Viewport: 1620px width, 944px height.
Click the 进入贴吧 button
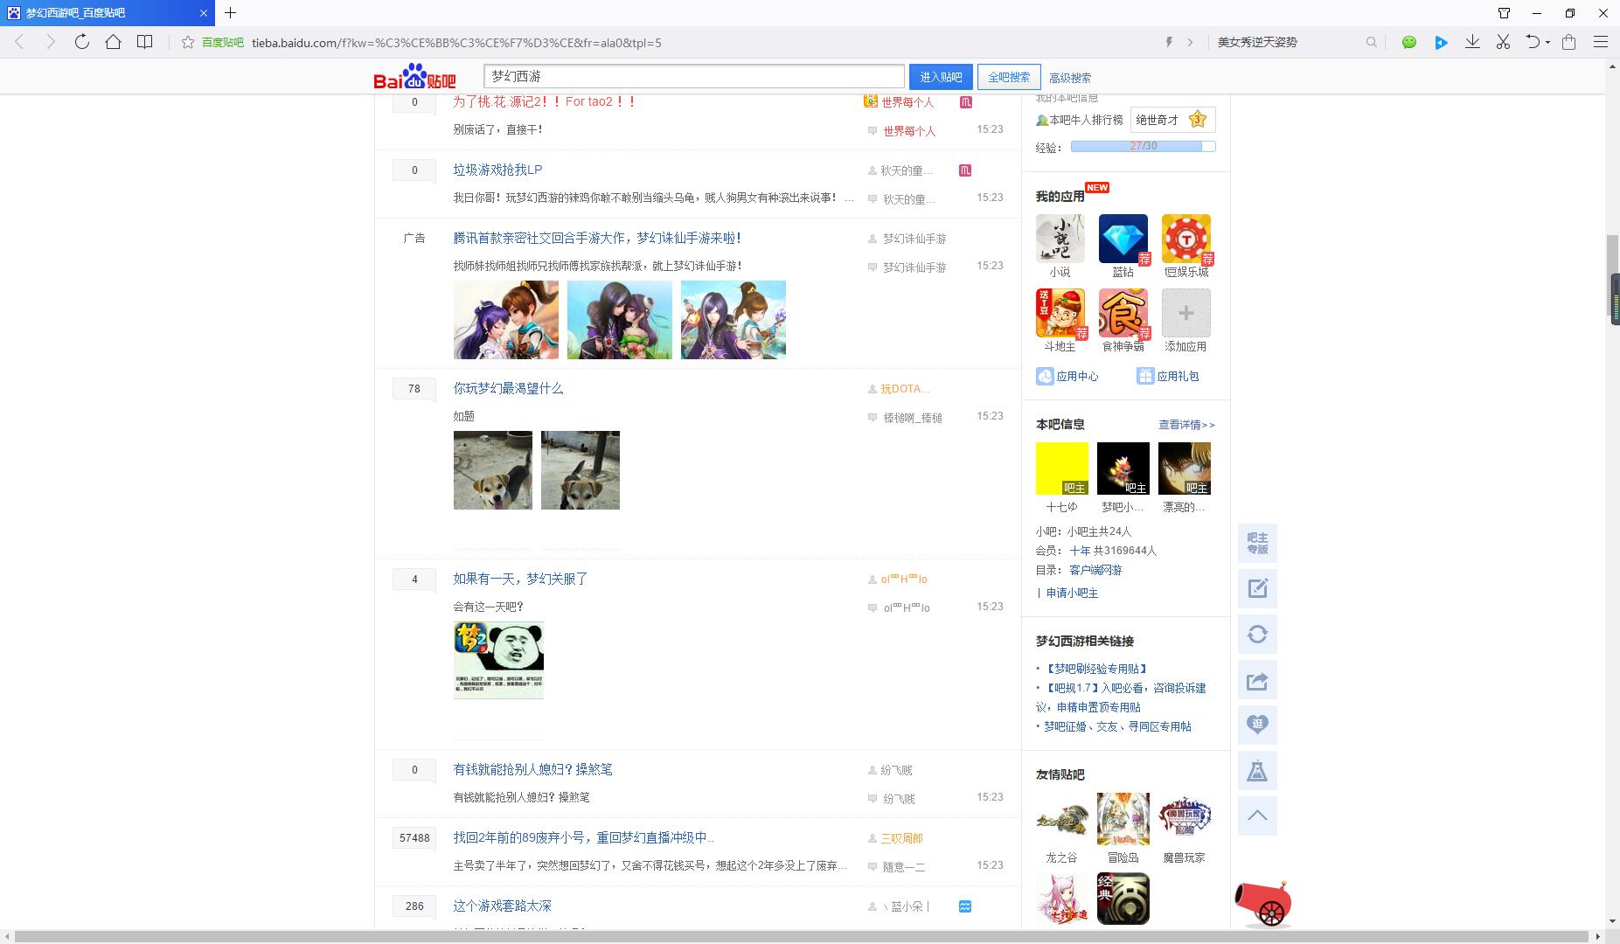coord(941,77)
